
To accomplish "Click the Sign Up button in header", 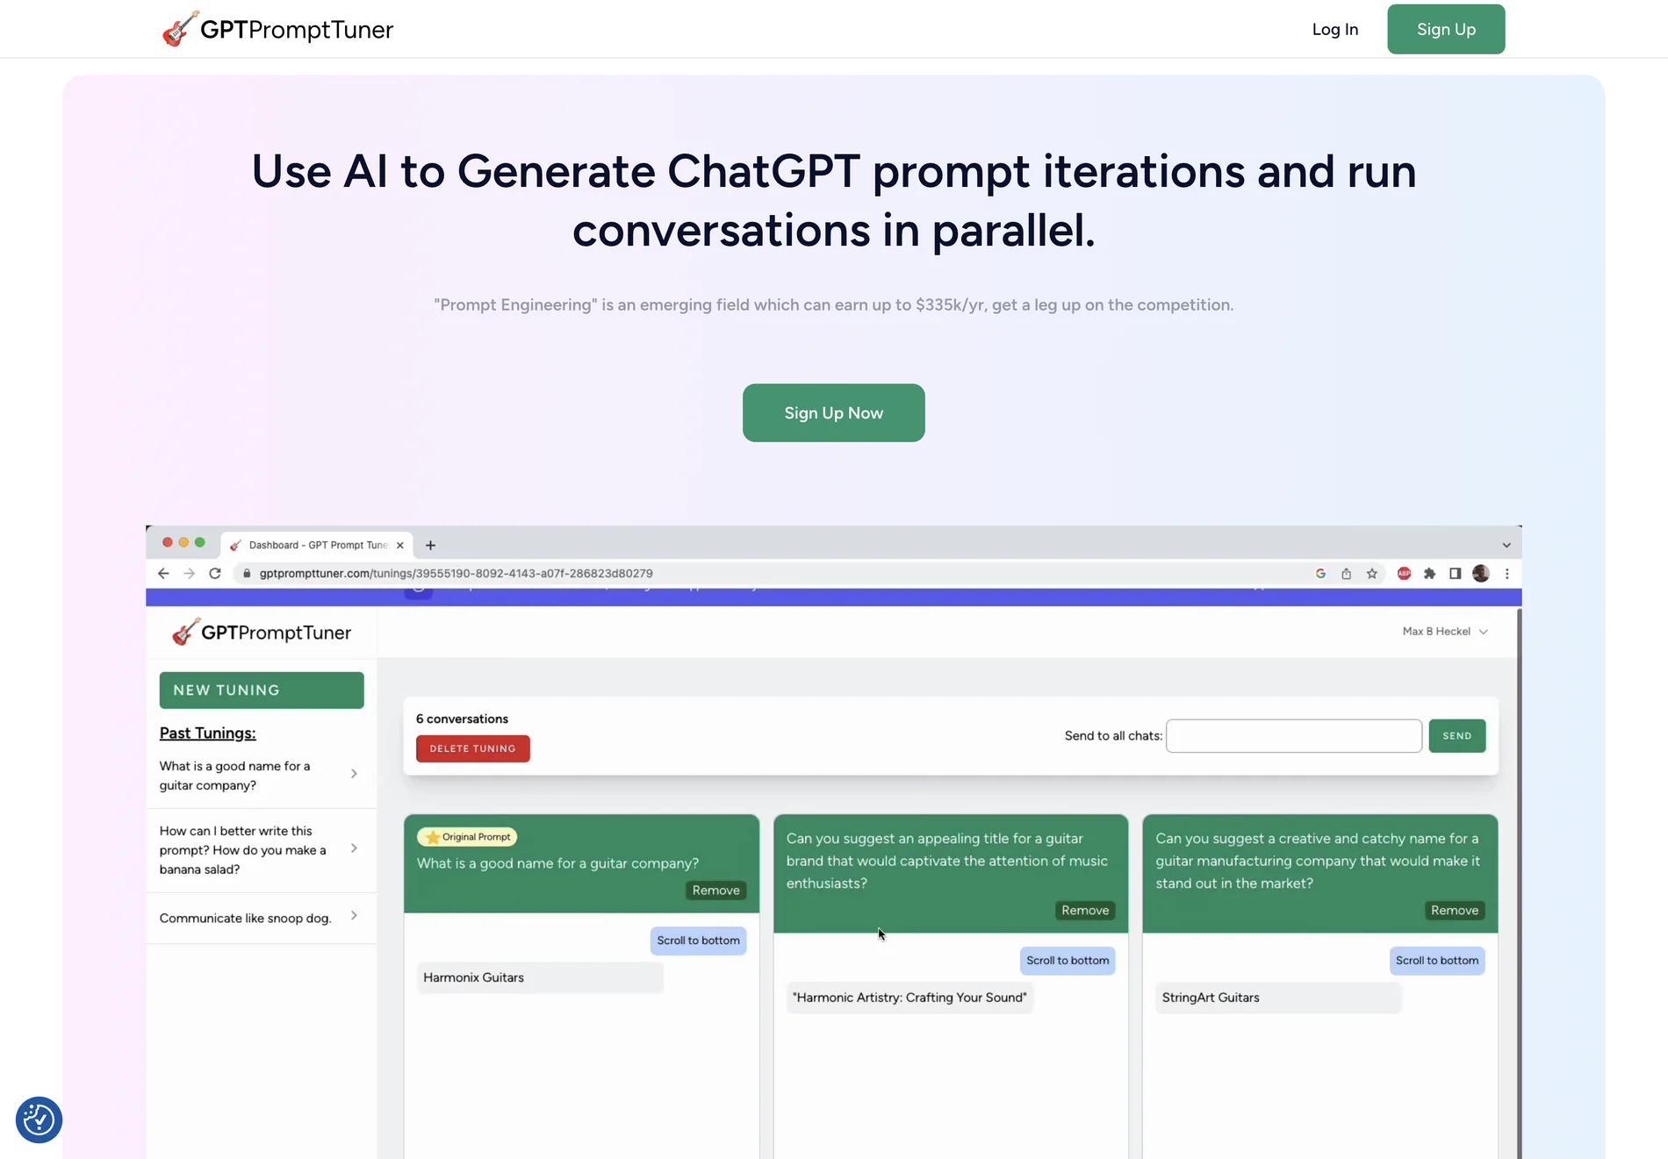I will click(1446, 29).
